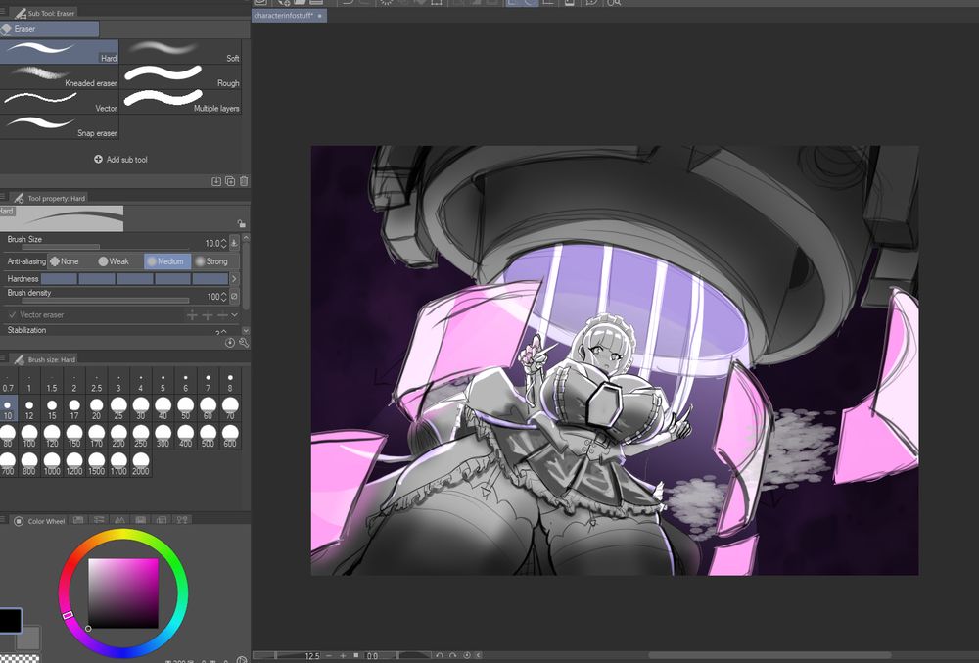Close the characterinfostuff canvas tab
Viewport: 979px width, 663px height.
click(320, 16)
